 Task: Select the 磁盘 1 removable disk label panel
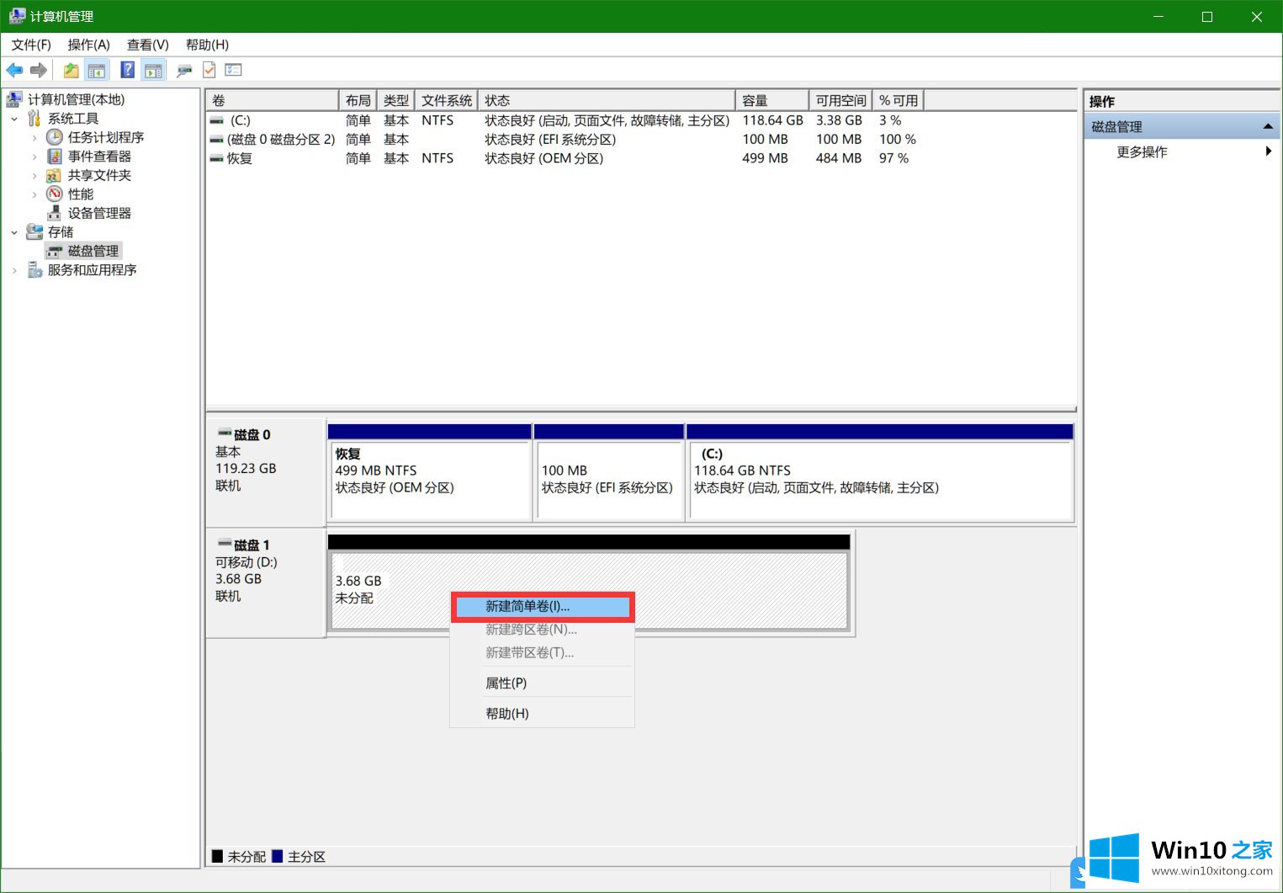tap(266, 582)
